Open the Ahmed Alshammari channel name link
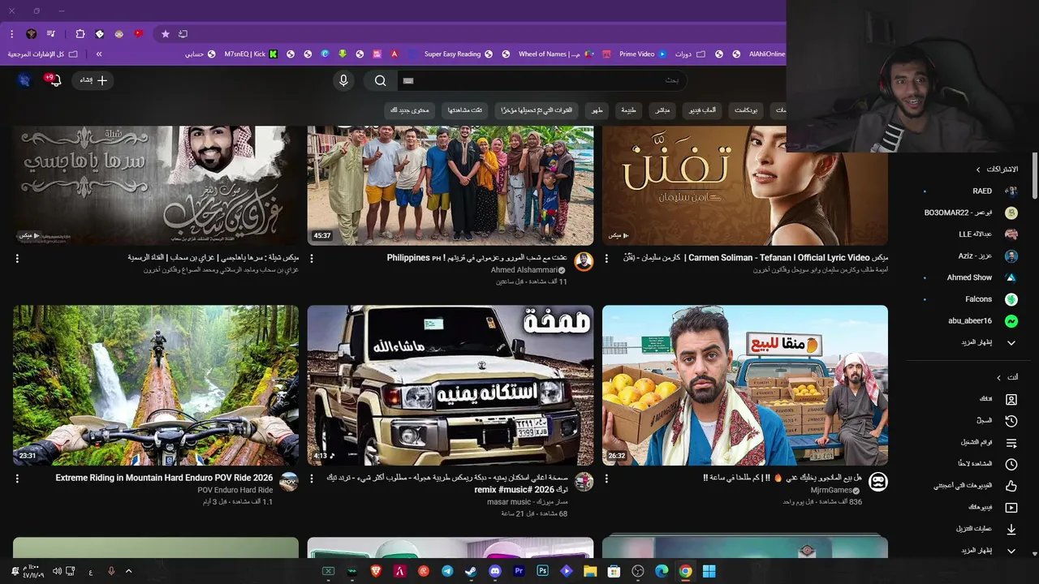The width and height of the screenshot is (1039, 584). 524,270
